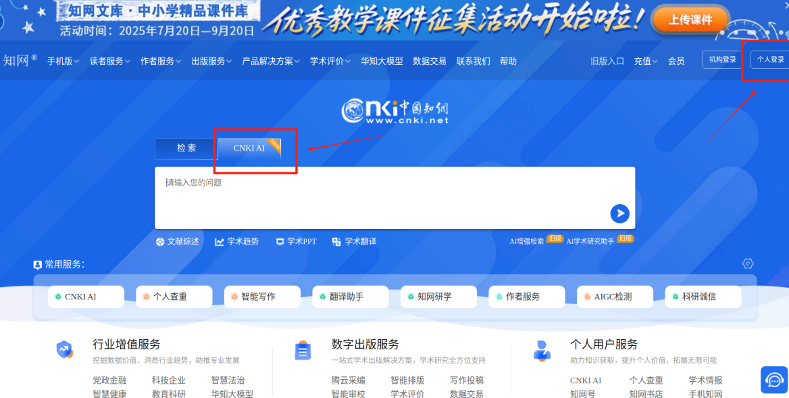Open the 常用服务 settings gear icon
Image resolution: width=789 pixels, height=398 pixels.
click(748, 264)
